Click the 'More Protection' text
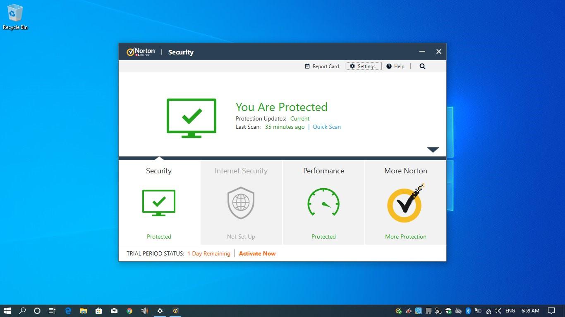Screen dimensions: 565x317 pyautogui.click(x=406, y=237)
